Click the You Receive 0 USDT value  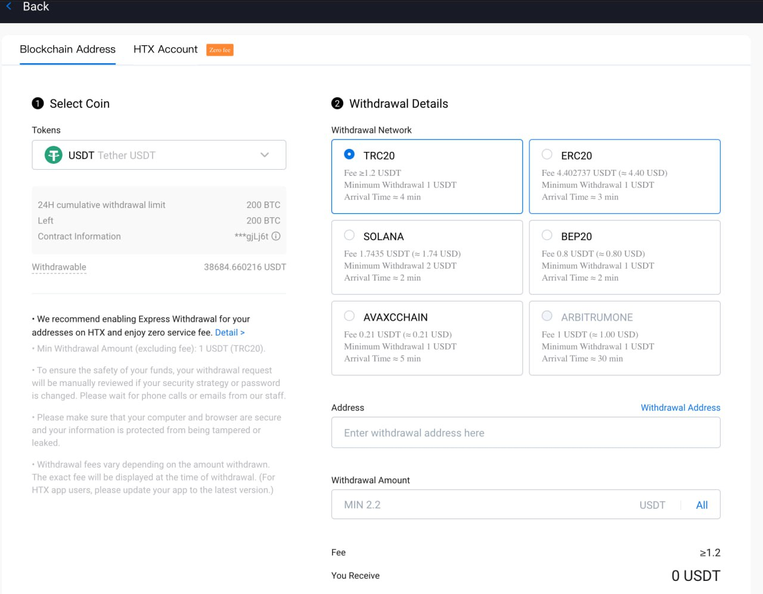tap(696, 576)
